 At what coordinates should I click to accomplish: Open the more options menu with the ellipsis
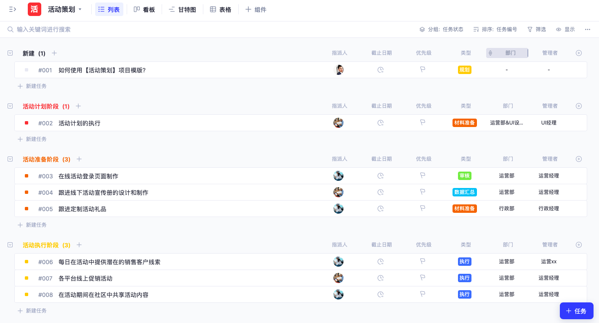588,29
